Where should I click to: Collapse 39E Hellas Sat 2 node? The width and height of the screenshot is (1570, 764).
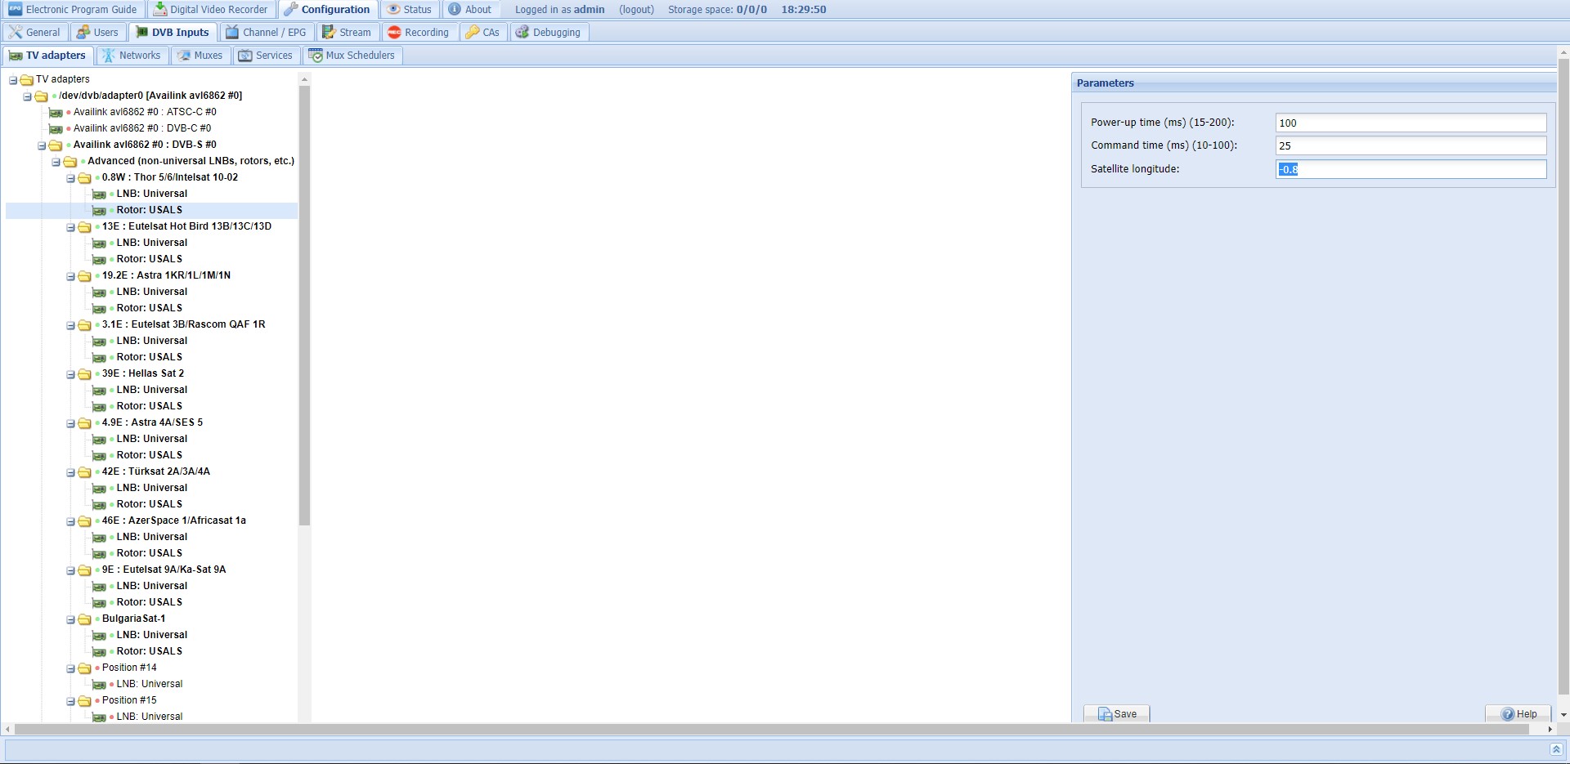[x=70, y=374]
